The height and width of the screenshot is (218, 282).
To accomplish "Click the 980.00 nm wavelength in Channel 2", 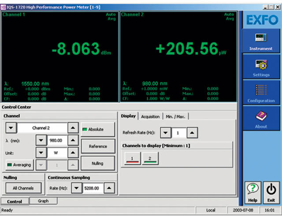I will point(155,84).
